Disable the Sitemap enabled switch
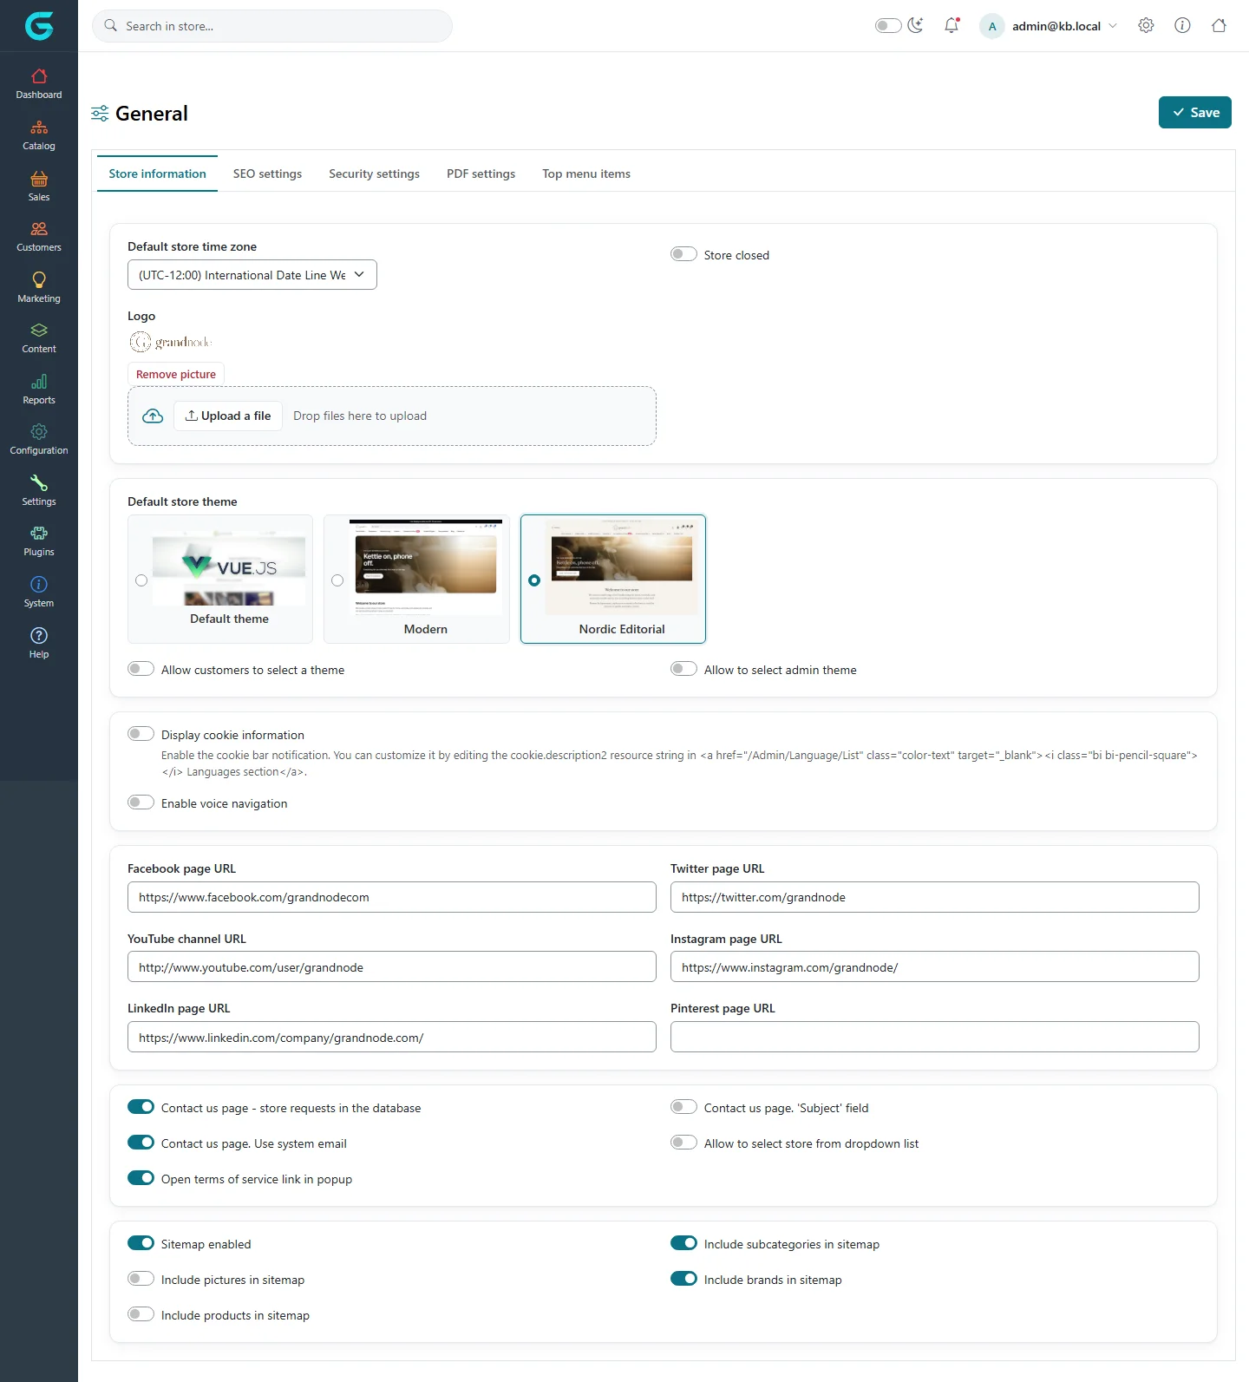This screenshot has width=1249, height=1382. point(141,1243)
